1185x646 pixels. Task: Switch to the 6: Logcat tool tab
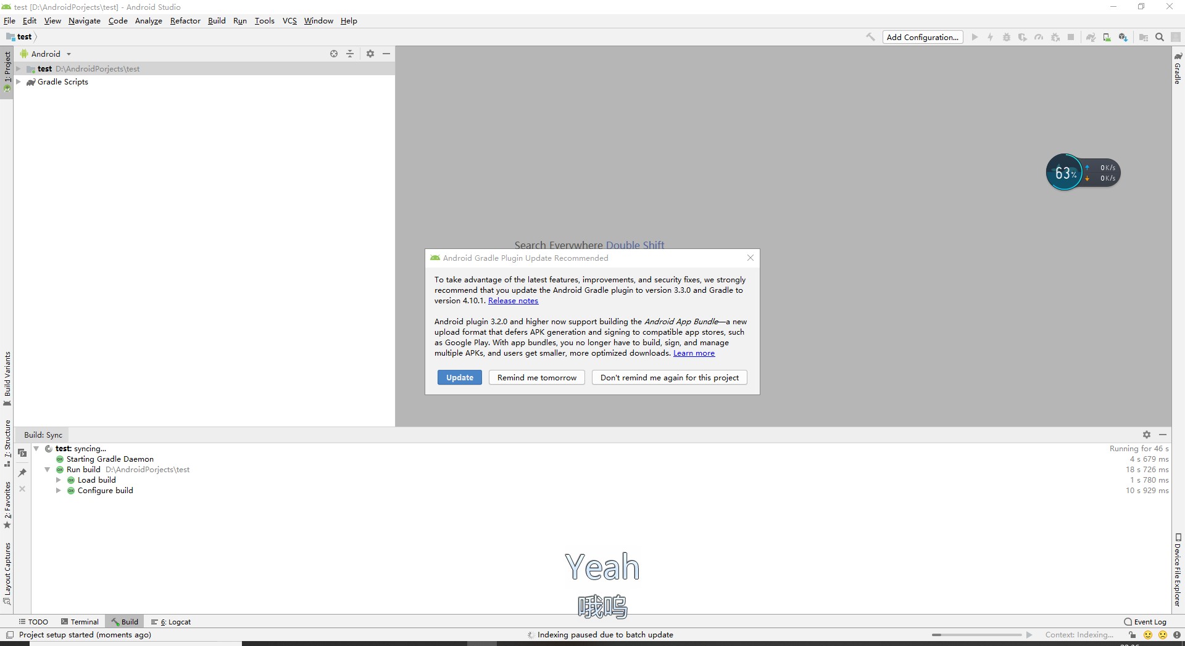[171, 622]
